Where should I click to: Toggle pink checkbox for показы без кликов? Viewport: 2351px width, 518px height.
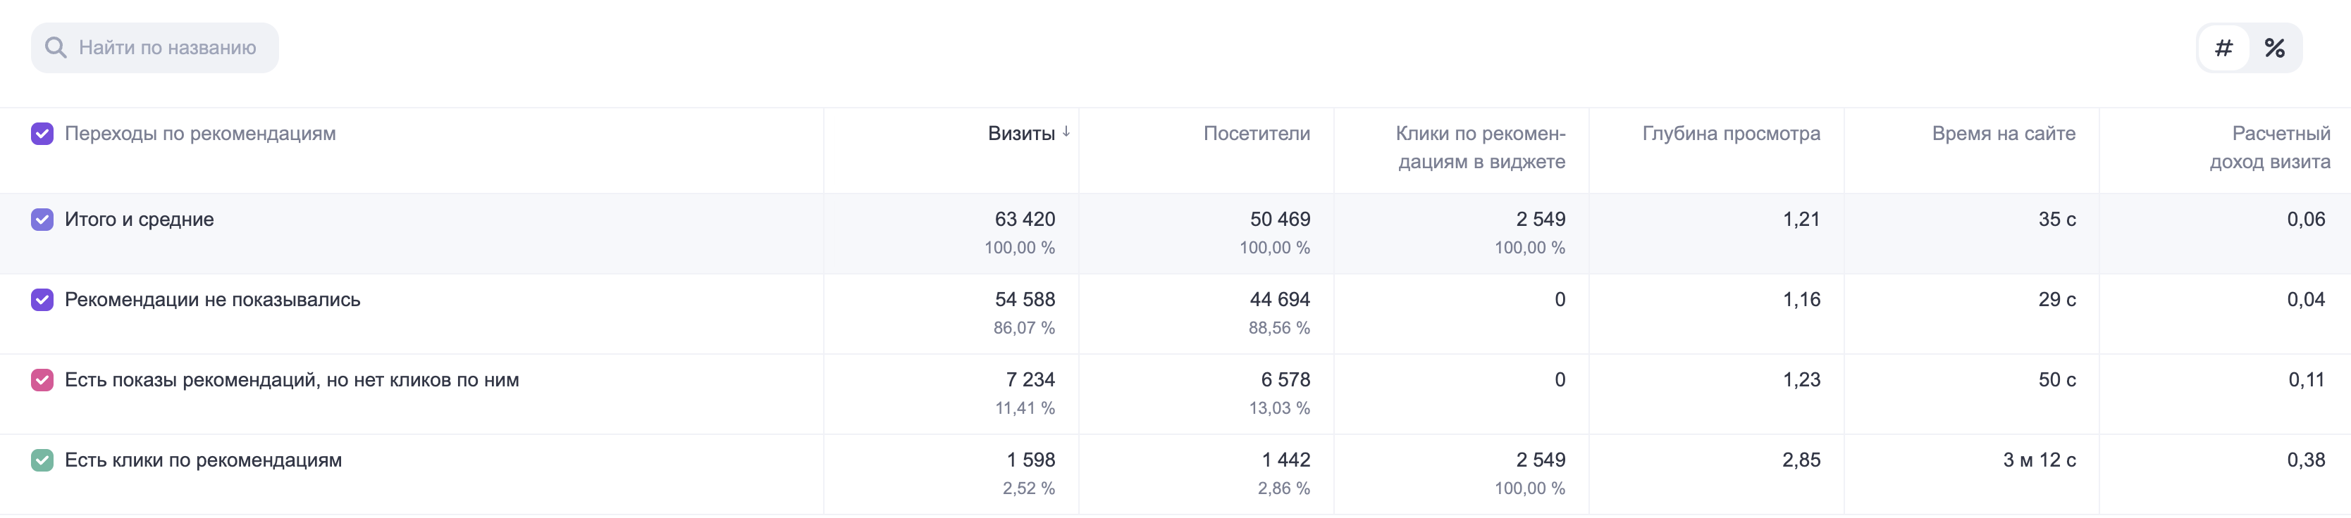(x=42, y=380)
